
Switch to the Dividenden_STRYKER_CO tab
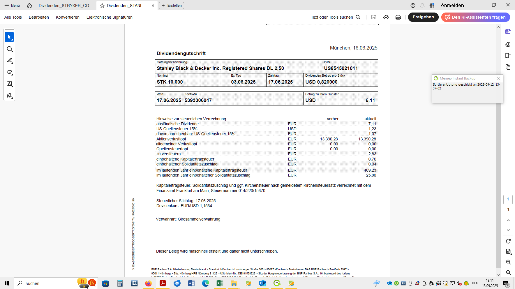66,6
